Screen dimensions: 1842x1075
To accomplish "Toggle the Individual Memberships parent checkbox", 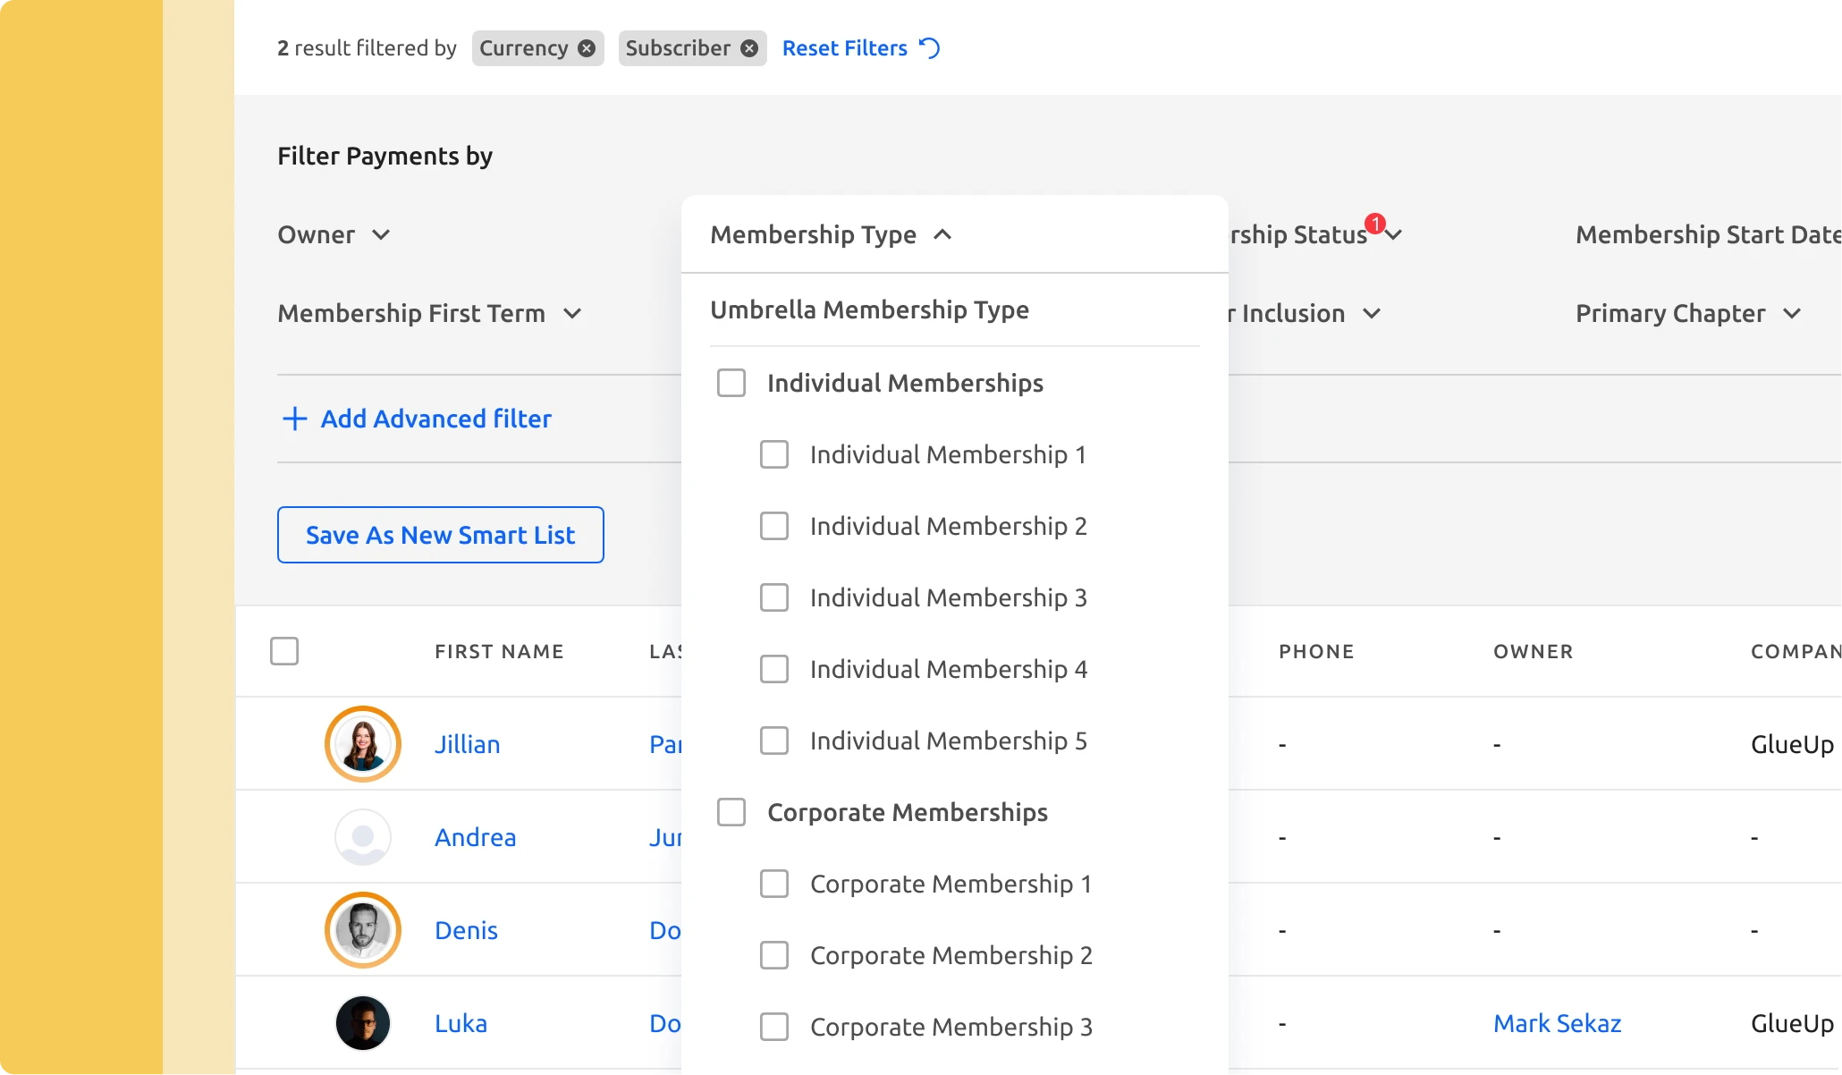I will [731, 383].
